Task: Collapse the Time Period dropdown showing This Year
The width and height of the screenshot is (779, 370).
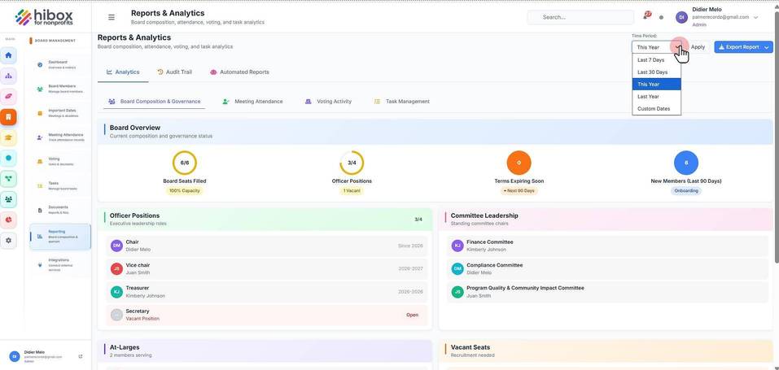Action: click(657, 47)
